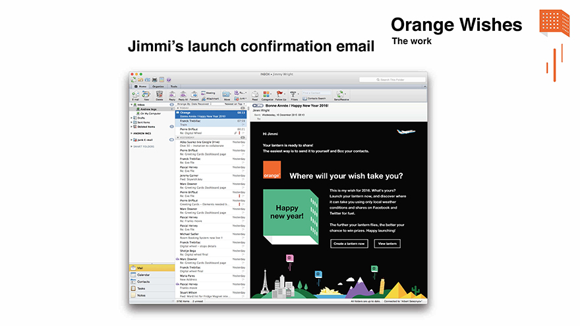
Task: Click the Print icon in title toolbar
Action: [155, 80]
